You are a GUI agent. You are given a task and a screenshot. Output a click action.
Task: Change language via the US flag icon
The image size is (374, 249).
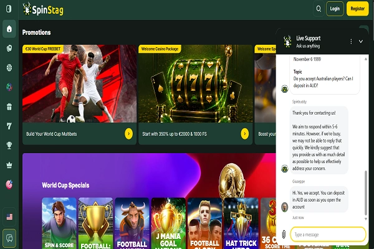pyautogui.click(x=9, y=217)
